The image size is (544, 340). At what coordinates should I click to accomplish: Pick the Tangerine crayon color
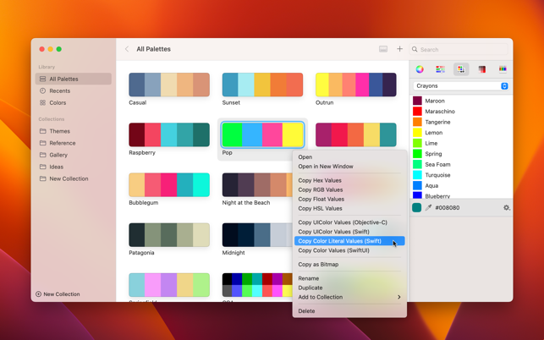pos(437,122)
